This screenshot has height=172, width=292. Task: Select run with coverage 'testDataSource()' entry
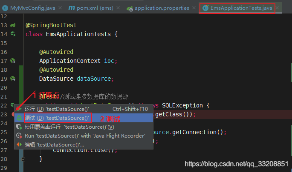[x=84, y=127]
